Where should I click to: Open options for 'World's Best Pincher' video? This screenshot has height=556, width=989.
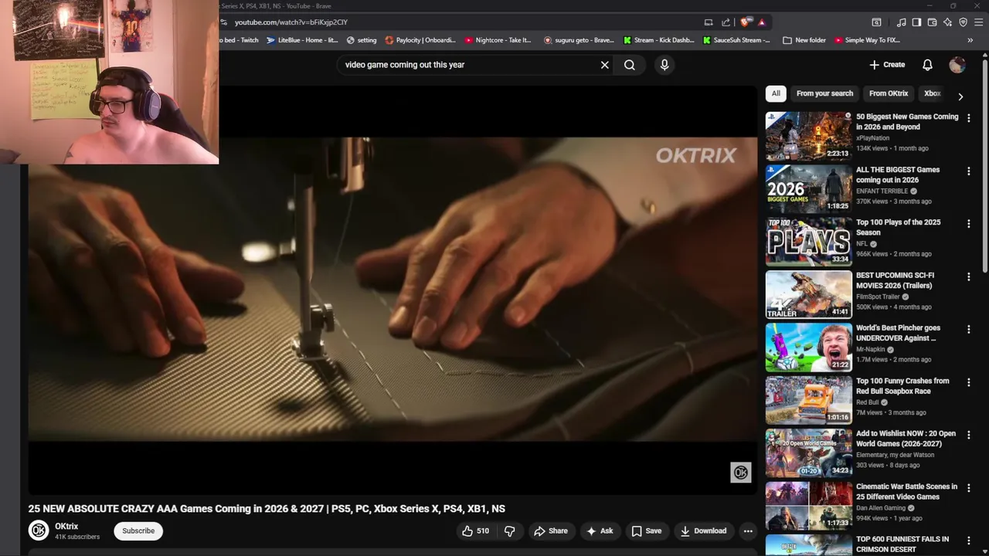tap(968, 329)
